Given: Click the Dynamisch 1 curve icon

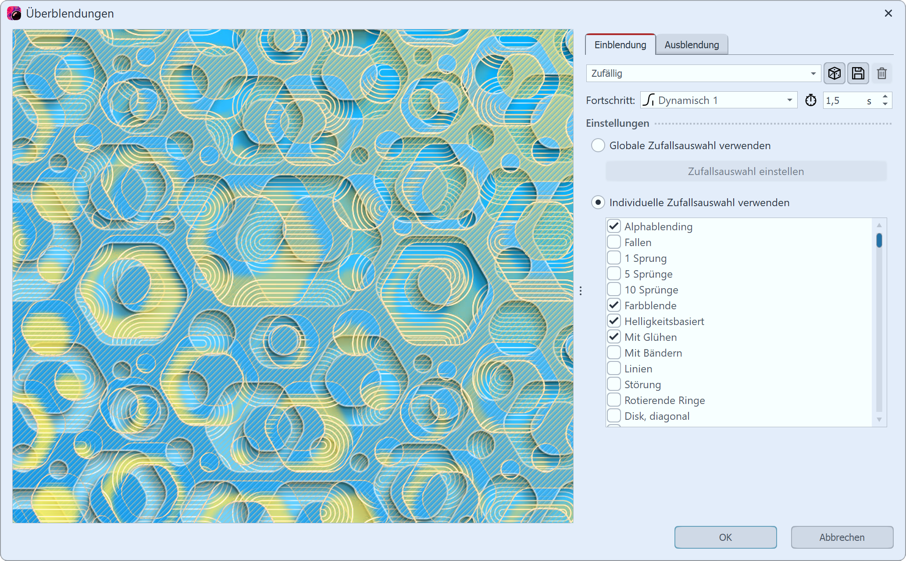Looking at the screenshot, I should [x=649, y=100].
